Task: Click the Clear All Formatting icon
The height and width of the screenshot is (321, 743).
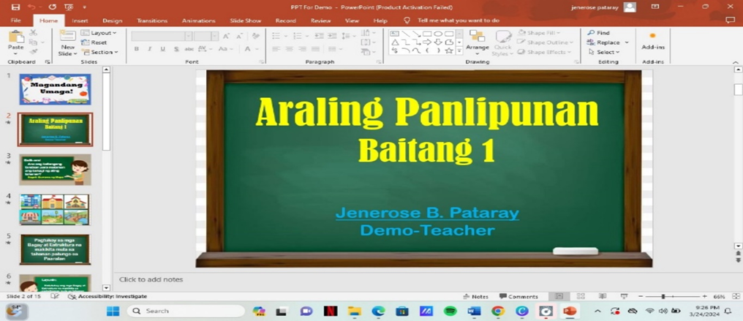Action: pos(256,36)
